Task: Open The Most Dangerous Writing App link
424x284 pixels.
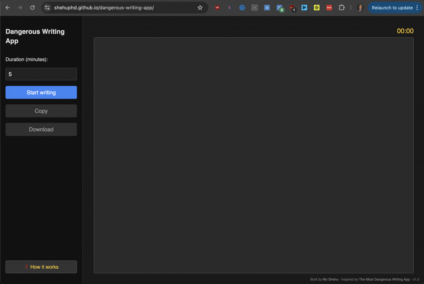Action: click(x=384, y=279)
